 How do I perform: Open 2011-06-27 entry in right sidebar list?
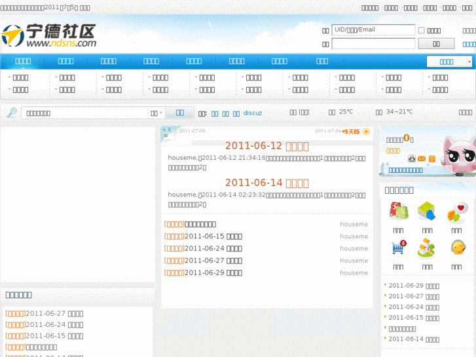pyautogui.click(x=414, y=297)
